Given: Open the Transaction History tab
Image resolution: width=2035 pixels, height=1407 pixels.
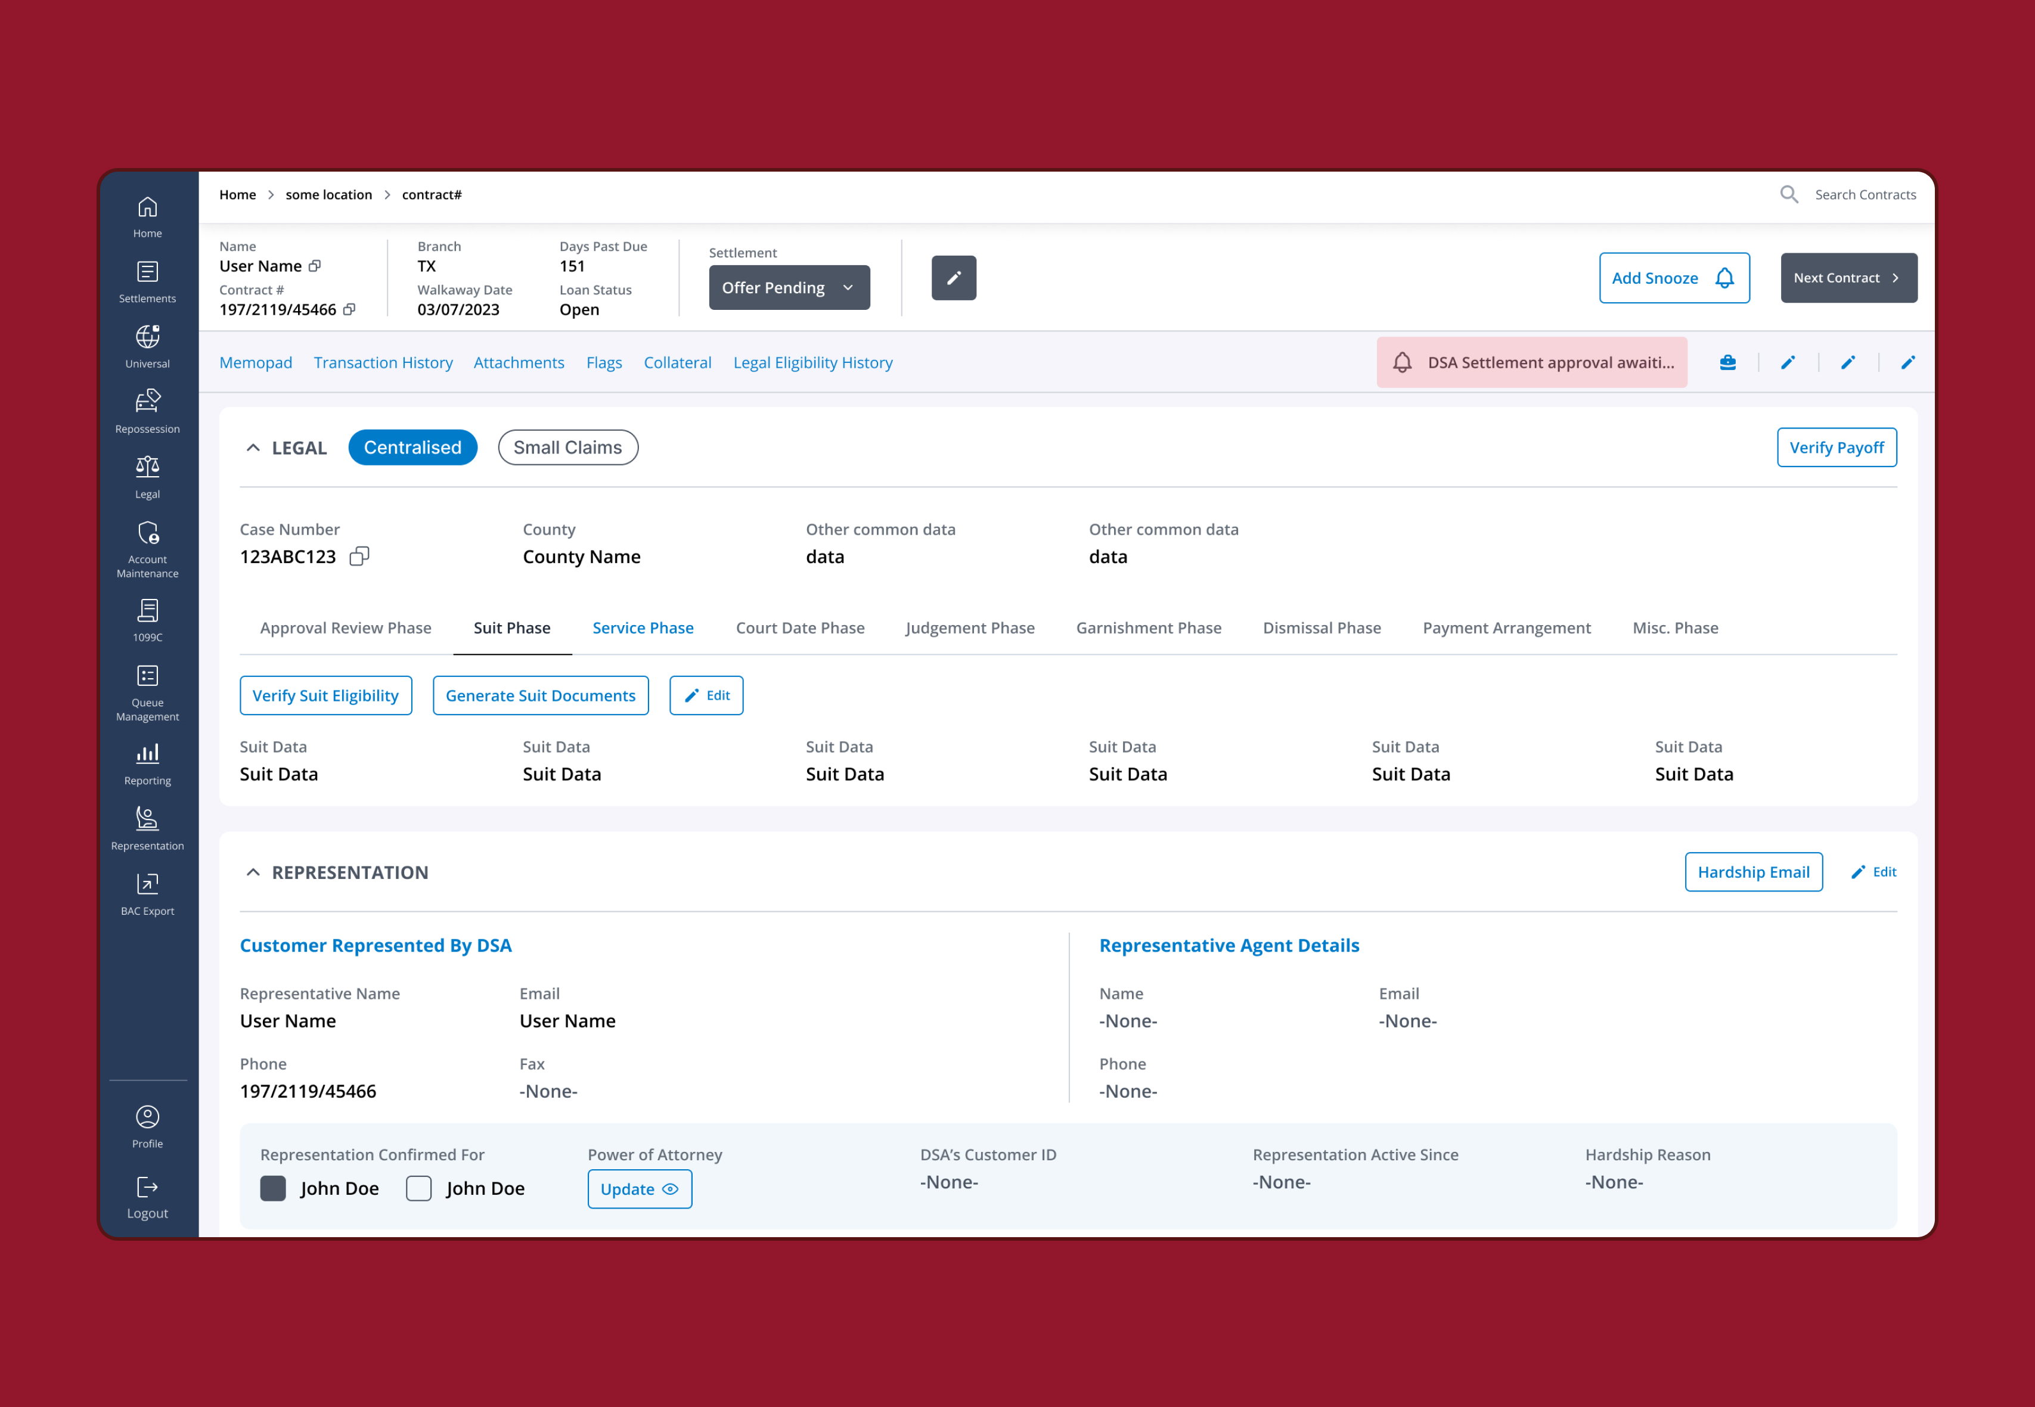Looking at the screenshot, I should (383, 362).
